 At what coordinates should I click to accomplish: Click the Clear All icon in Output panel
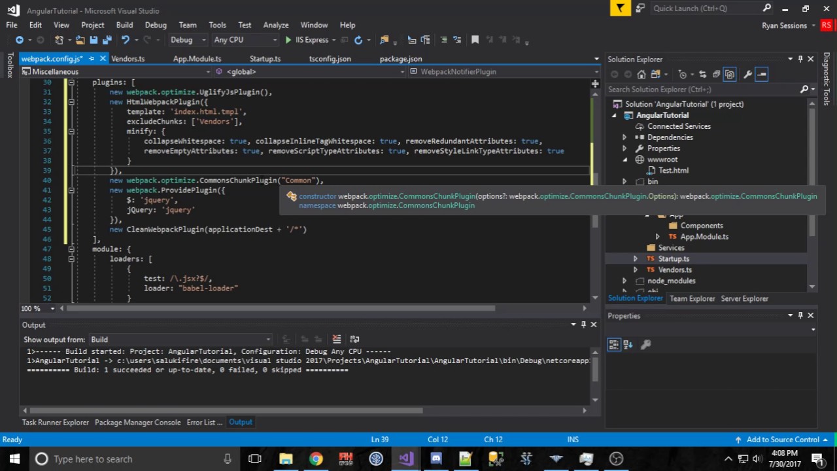pos(337,339)
